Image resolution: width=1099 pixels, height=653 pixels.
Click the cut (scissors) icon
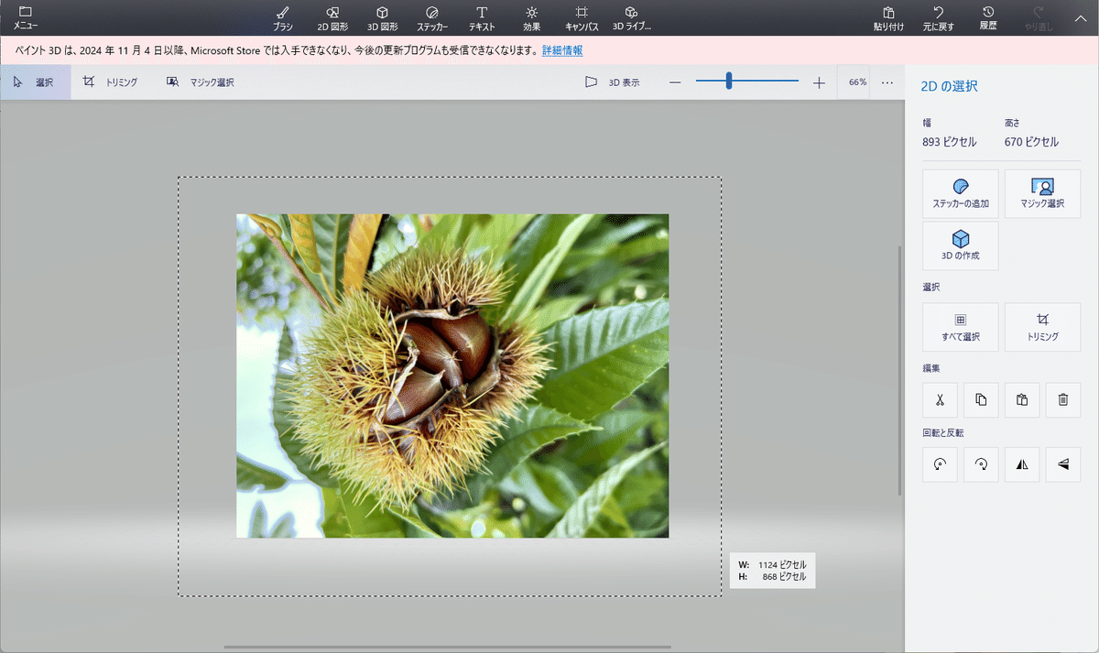click(x=940, y=400)
